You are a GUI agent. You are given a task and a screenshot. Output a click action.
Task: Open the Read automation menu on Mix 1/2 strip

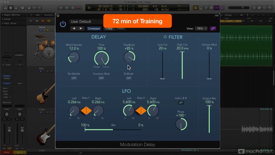click(20, 109)
